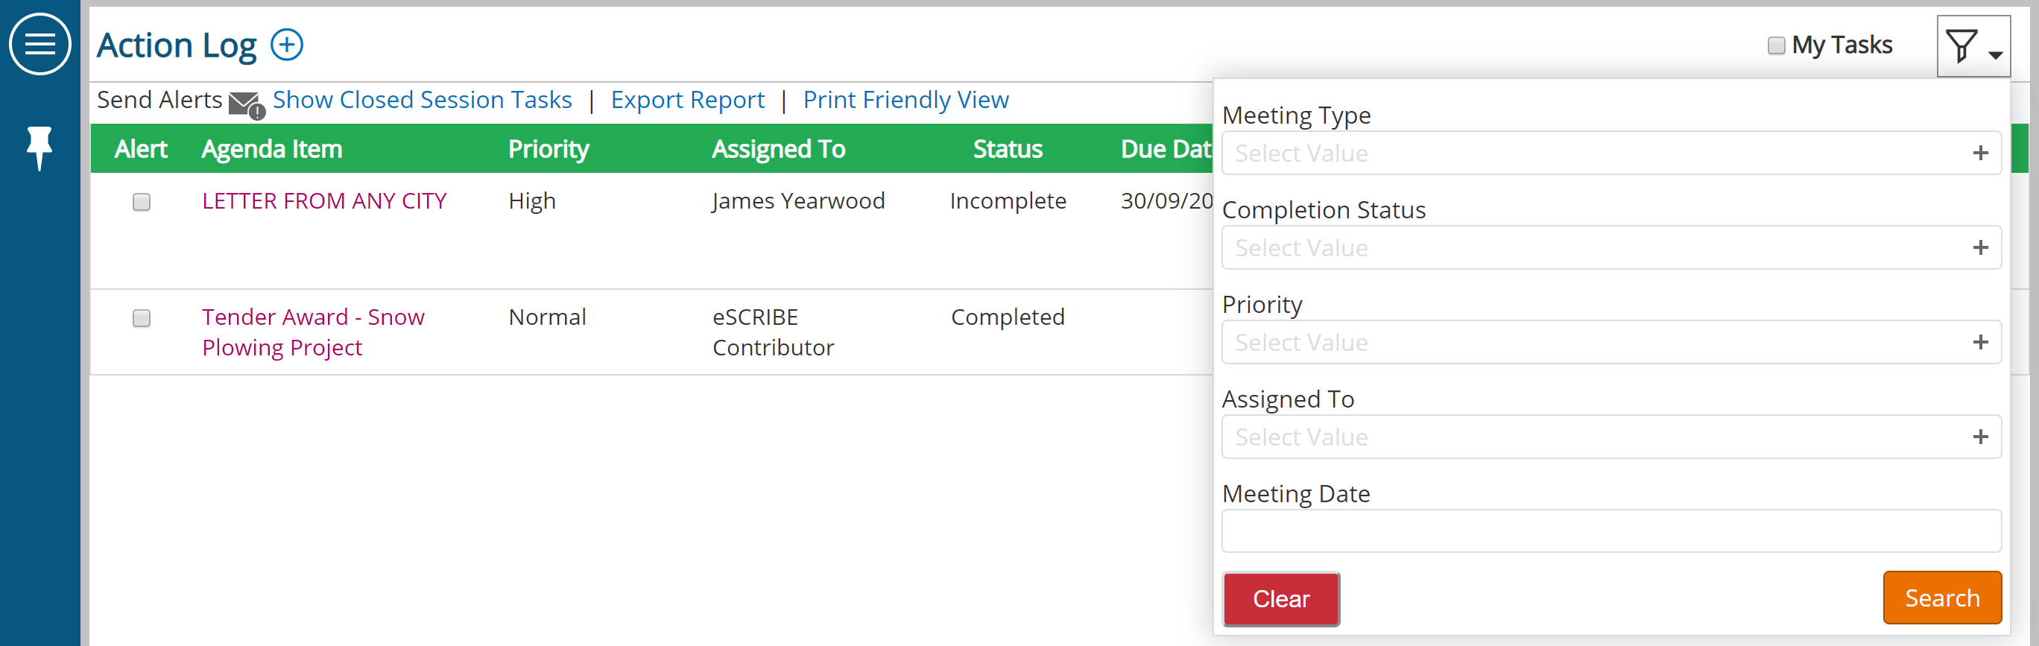Screen dimensions: 2039x646
Task: Open the hamburger navigation menu
Action: [39, 43]
